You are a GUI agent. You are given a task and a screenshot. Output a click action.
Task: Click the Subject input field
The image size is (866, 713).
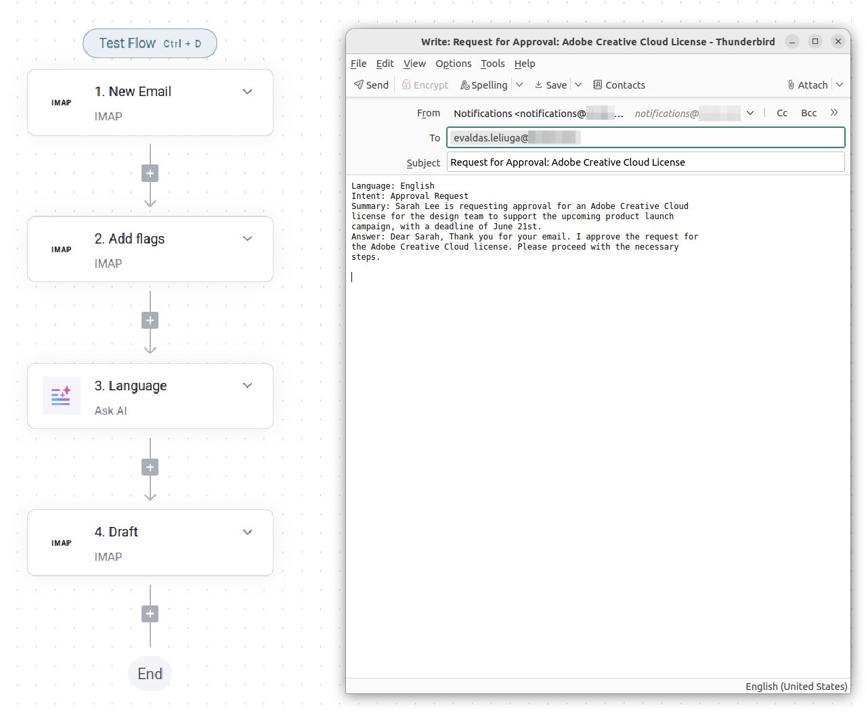(x=645, y=162)
